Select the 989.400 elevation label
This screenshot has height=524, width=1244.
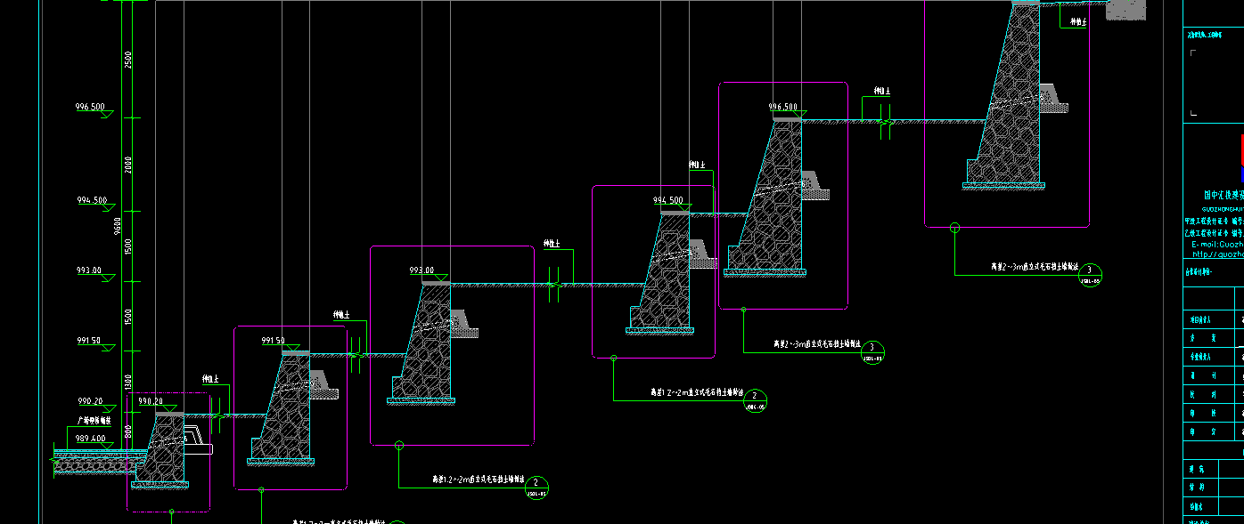tap(91, 439)
